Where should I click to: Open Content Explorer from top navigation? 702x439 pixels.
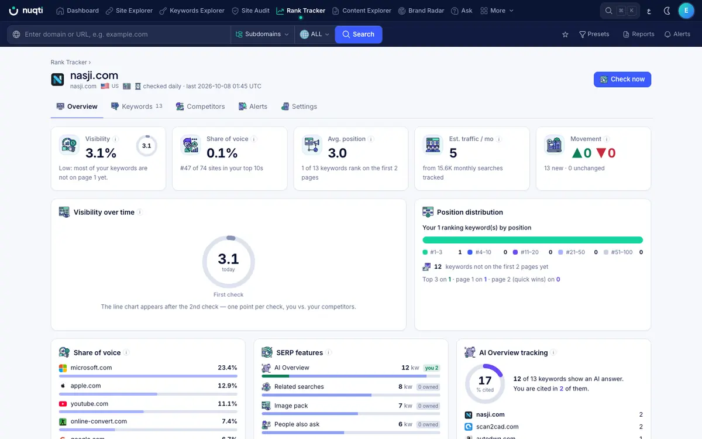(362, 11)
